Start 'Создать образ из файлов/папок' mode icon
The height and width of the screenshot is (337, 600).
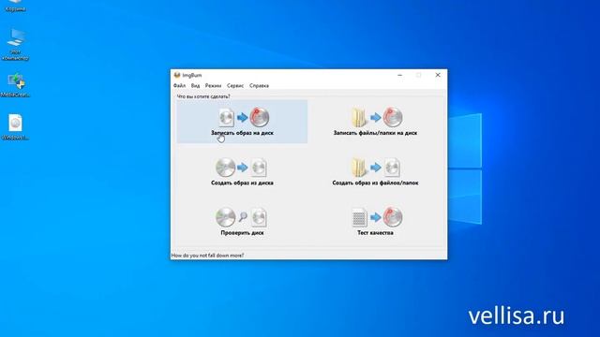coord(376,168)
